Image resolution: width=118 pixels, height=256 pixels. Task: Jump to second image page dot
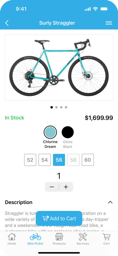[x=56, y=107]
